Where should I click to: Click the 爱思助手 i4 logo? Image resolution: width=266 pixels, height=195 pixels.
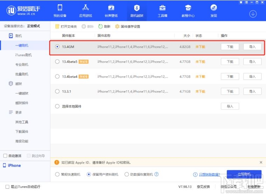[x=23, y=10]
